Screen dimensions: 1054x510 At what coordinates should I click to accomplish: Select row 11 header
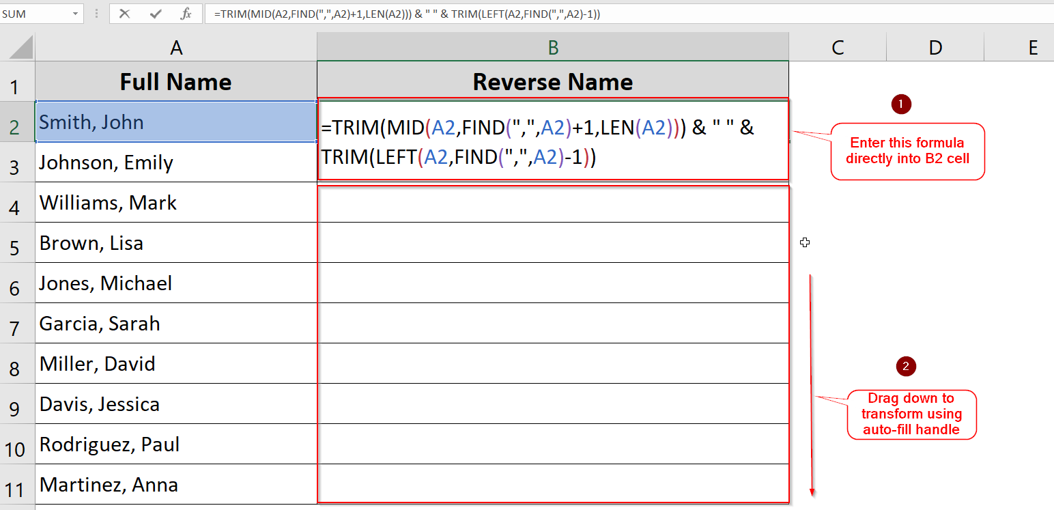pos(17,484)
